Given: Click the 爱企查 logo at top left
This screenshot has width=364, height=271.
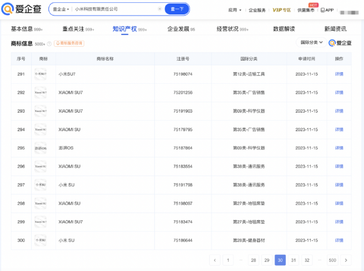Looking at the screenshot, I should point(21,9).
